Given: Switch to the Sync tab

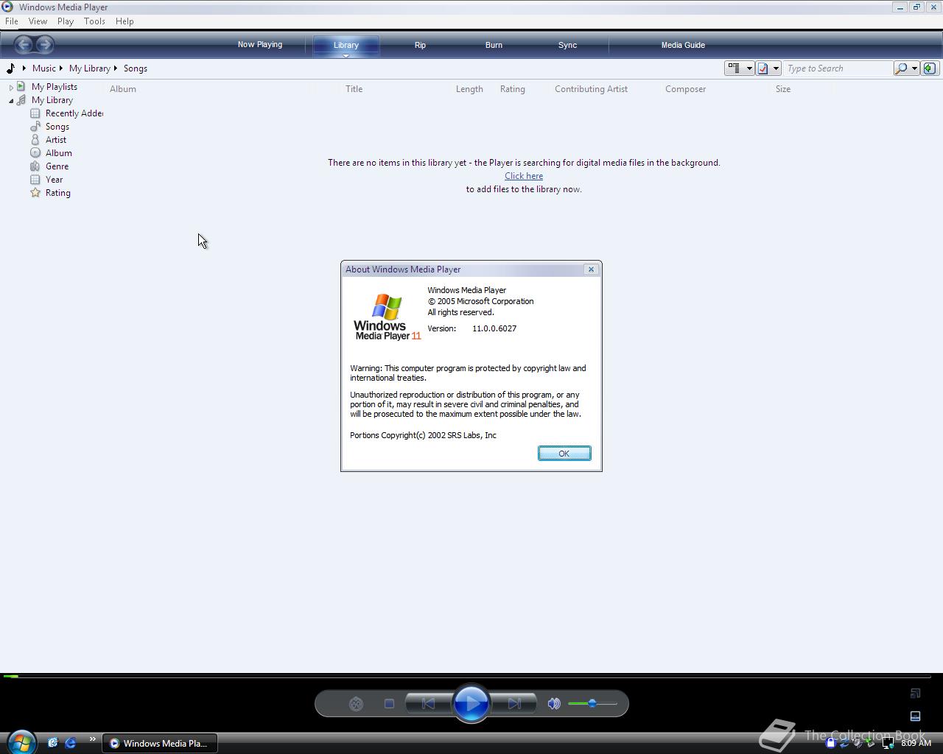Looking at the screenshot, I should 567,45.
